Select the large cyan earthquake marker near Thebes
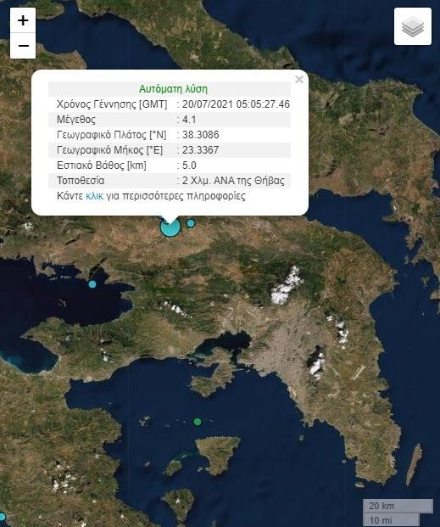 point(170,227)
